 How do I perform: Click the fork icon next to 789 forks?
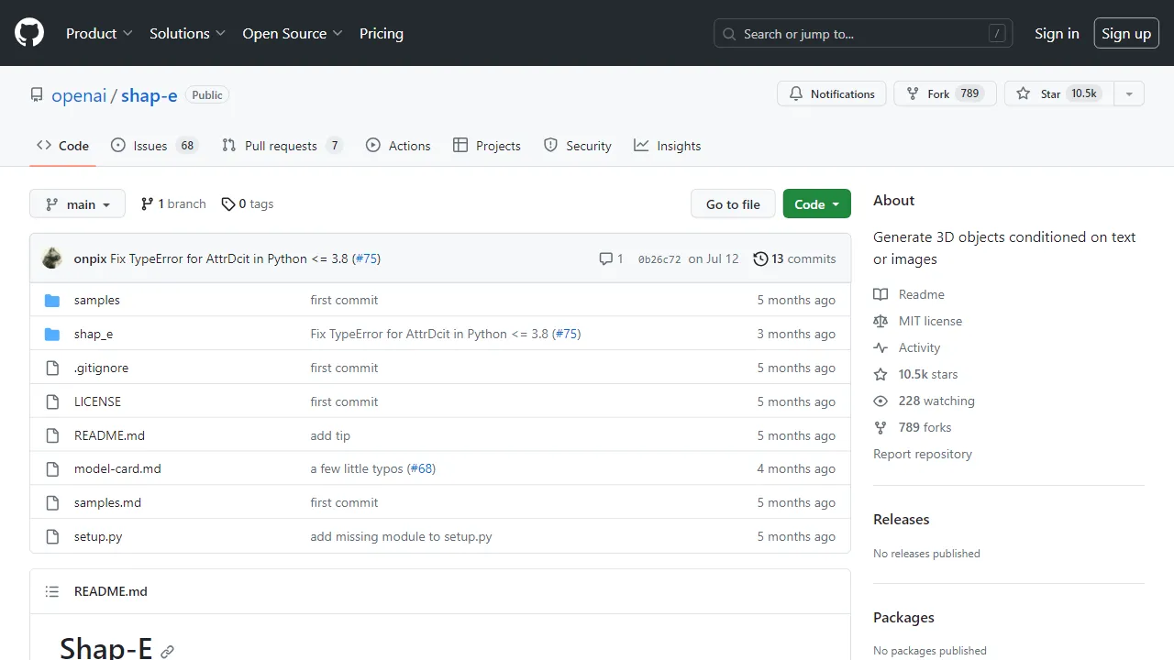[880, 427]
